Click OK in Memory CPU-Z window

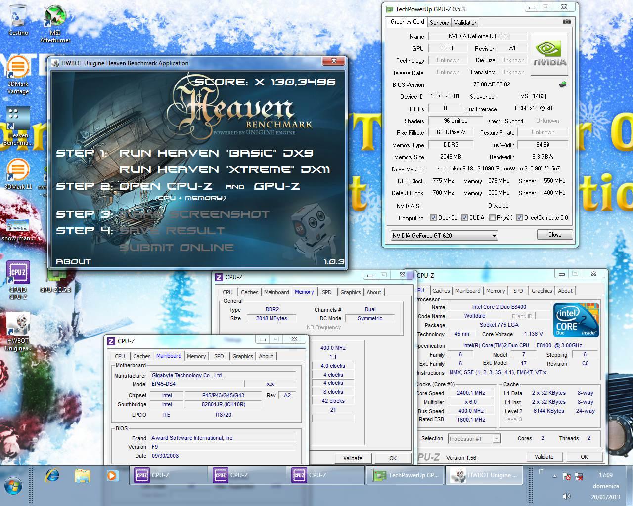[393, 458]
